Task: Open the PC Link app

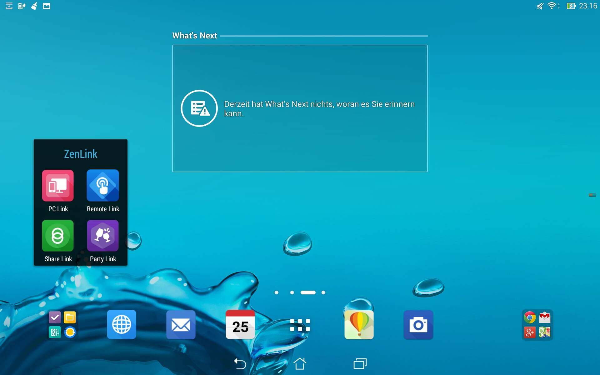Action: pyautogui.click(x=58, y=186)
